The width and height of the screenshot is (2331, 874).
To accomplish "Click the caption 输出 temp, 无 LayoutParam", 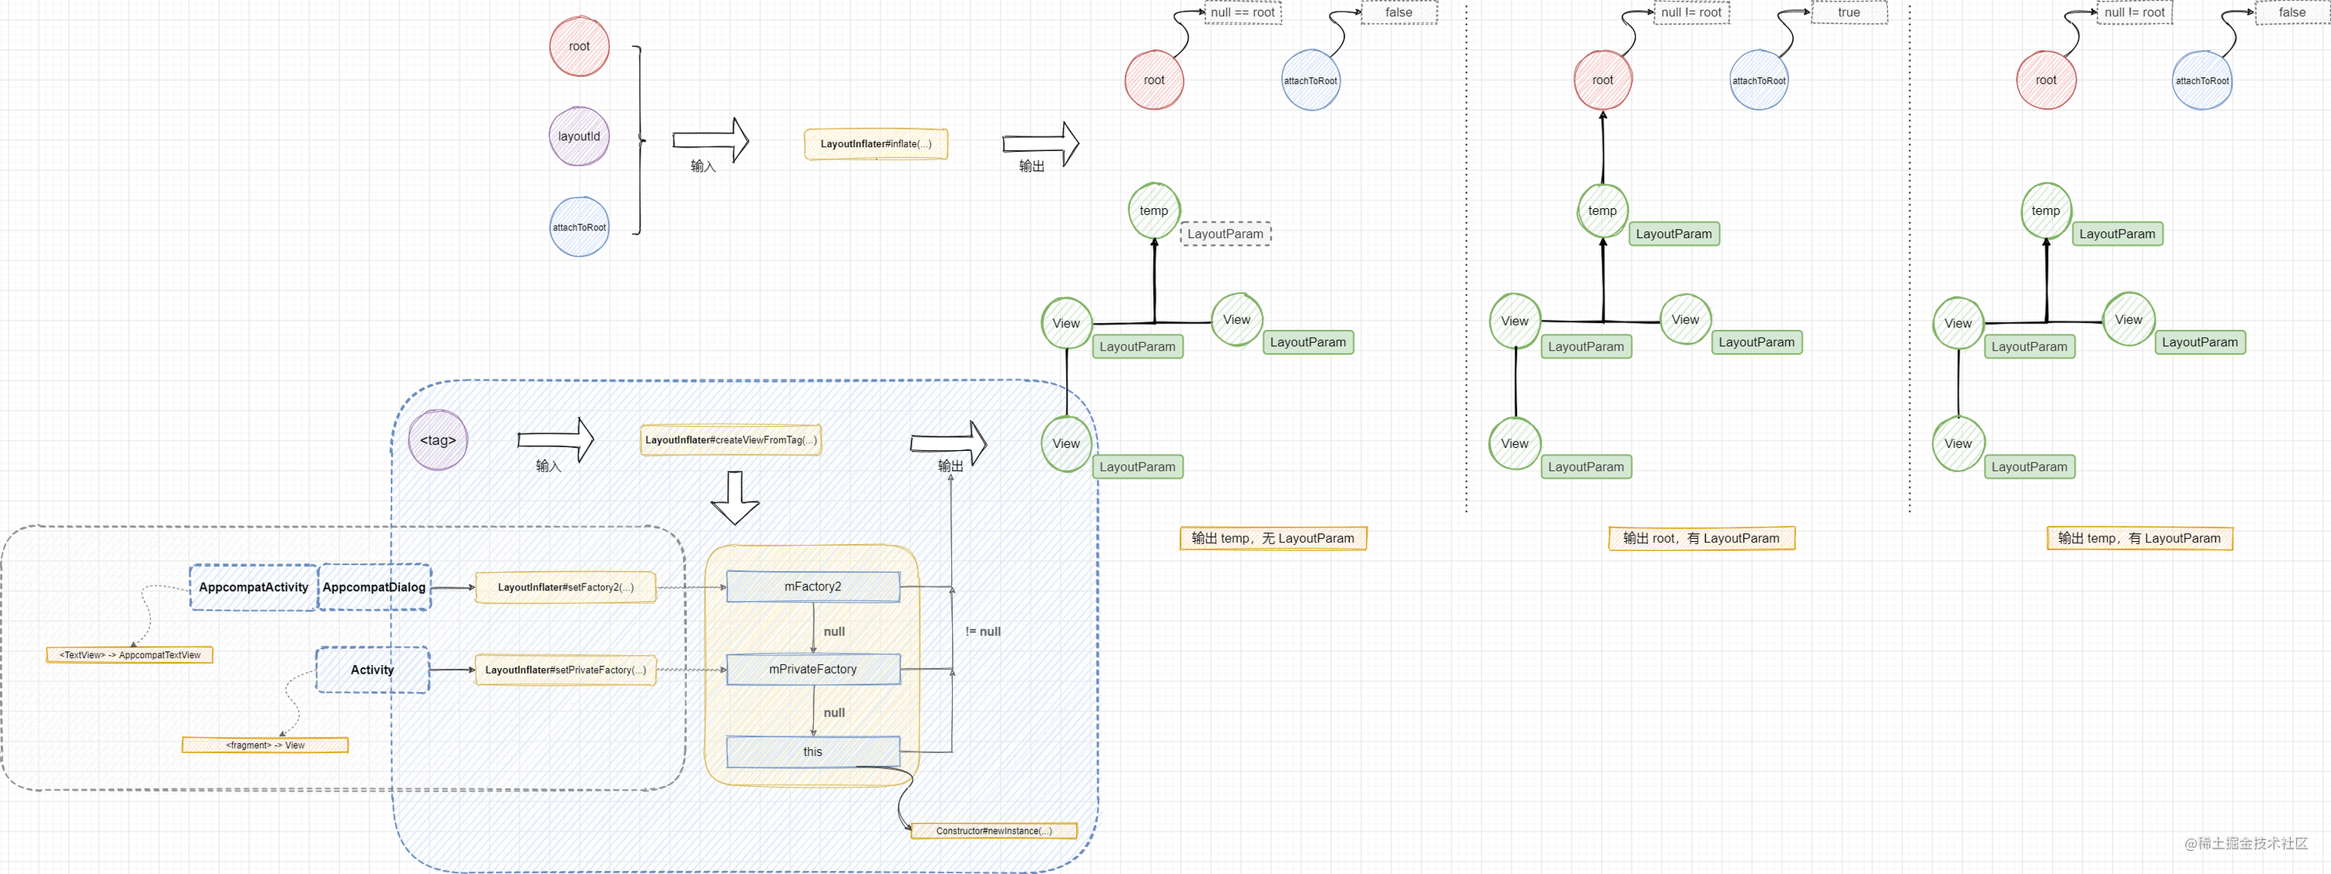I will pyautogui.click(x=1273, y=538).
